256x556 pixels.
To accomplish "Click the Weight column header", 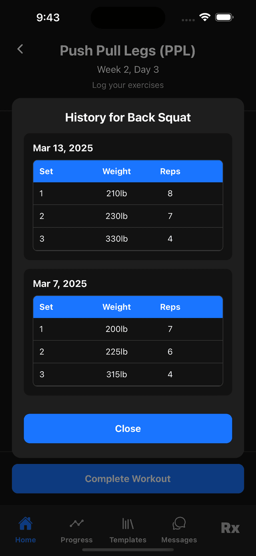I will 116,171.
